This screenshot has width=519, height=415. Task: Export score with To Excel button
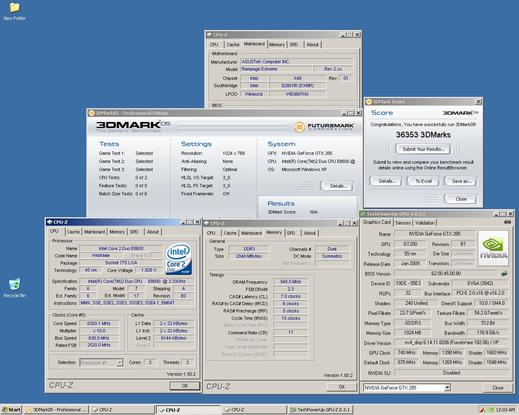pos(424,181)
